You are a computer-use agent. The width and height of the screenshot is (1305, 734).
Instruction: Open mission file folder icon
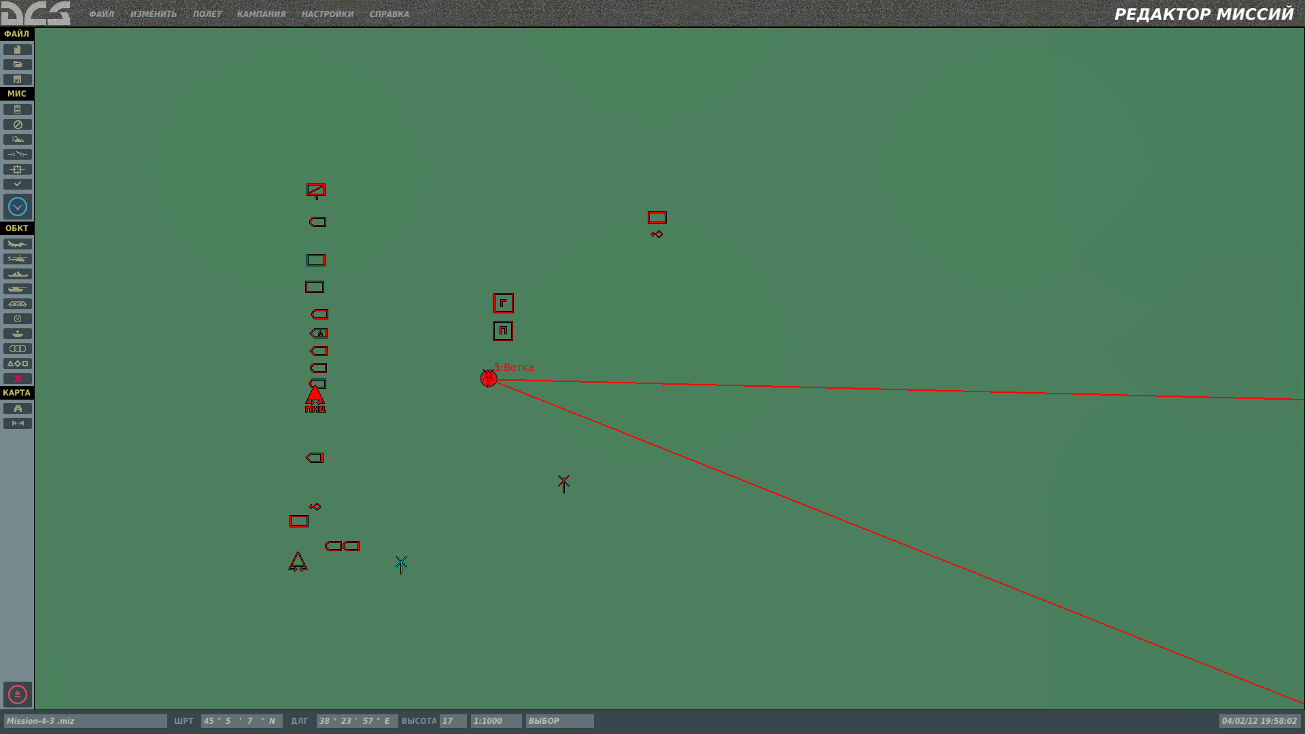point(18,65)
